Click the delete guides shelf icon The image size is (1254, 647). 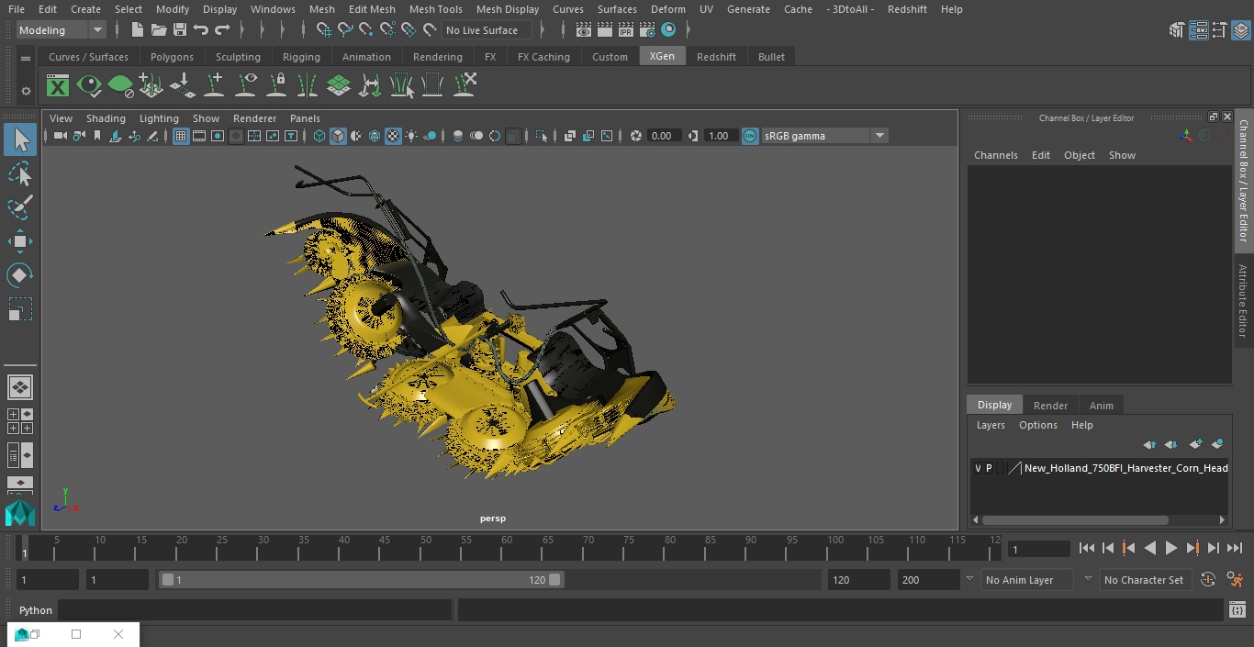click(464, 86)
